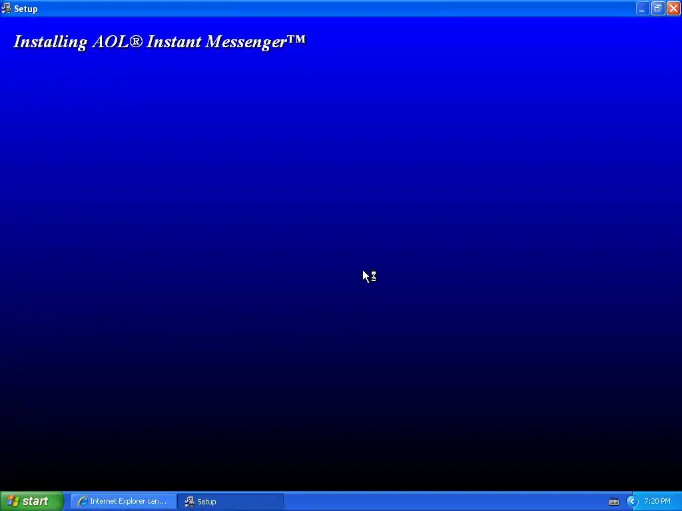Minimize the Setup window
The height and width of the screenshot is (511, 682).
643,9
